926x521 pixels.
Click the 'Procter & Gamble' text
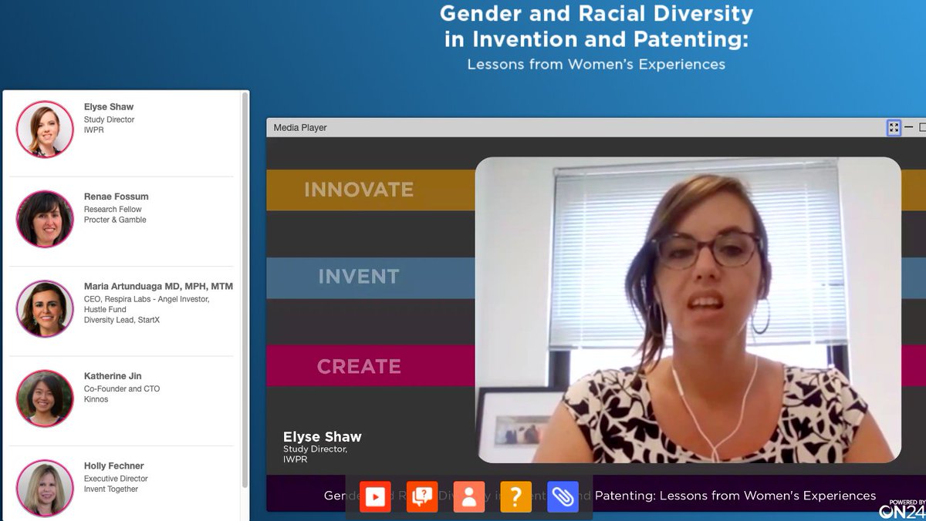pyautogui.click(x=115, y=220)
